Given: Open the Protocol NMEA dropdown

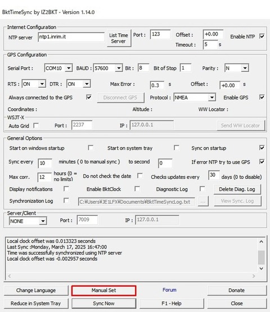Looking at the screenshot, I should [x=195, y=97].
